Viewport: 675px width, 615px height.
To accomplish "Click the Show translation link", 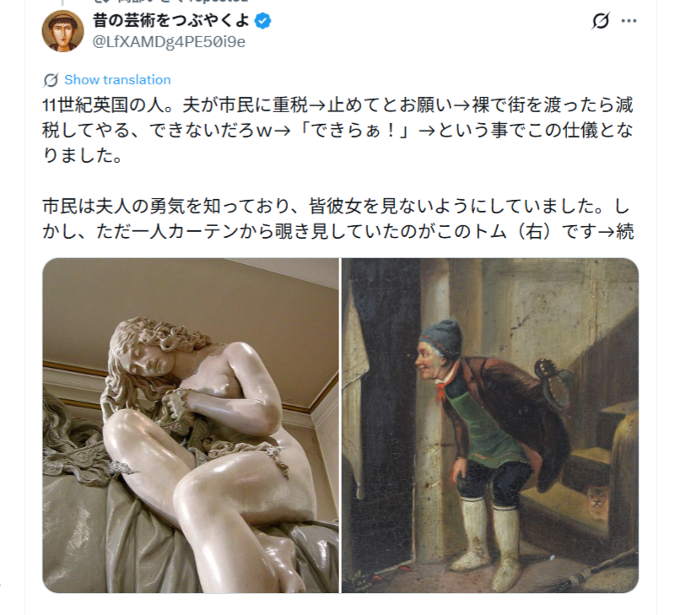I will click(117, 80).
